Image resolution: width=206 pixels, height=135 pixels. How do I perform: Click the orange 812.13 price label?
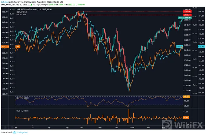point(5,46)
